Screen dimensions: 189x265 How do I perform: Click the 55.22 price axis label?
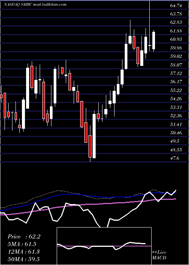tap(176, 90)
